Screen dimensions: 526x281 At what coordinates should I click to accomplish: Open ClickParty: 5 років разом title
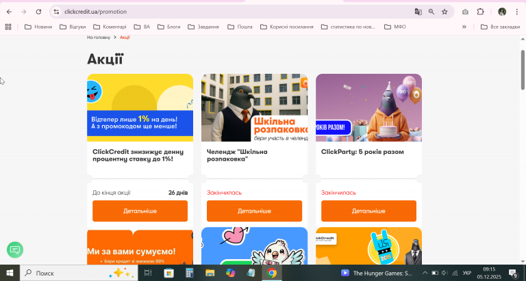[x=362, y=152]
